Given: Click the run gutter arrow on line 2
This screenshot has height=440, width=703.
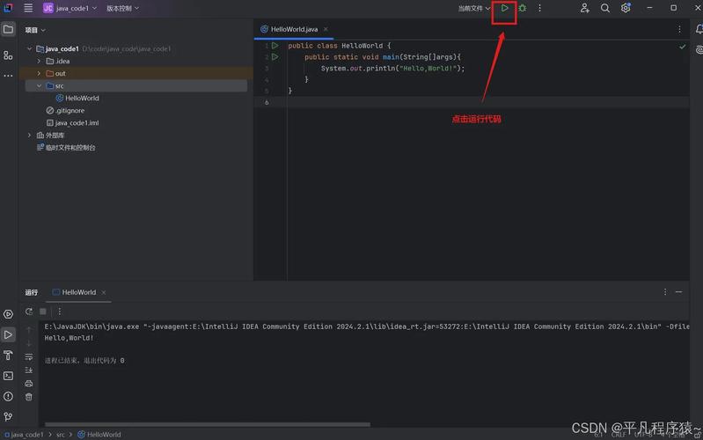Looking at the screenshot, I should (x=275, y=57).
